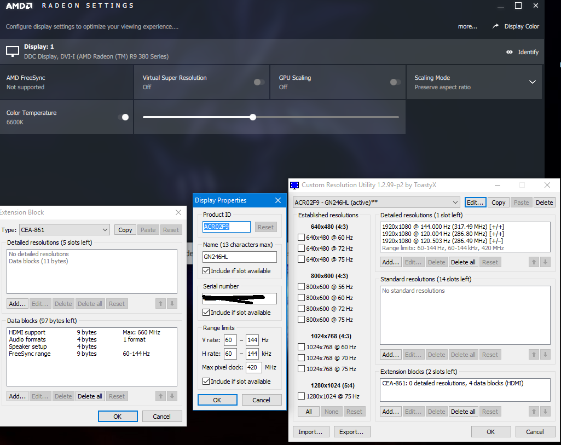Click the Identify eye icon in Radeon Settings

[x=509, y=52]
